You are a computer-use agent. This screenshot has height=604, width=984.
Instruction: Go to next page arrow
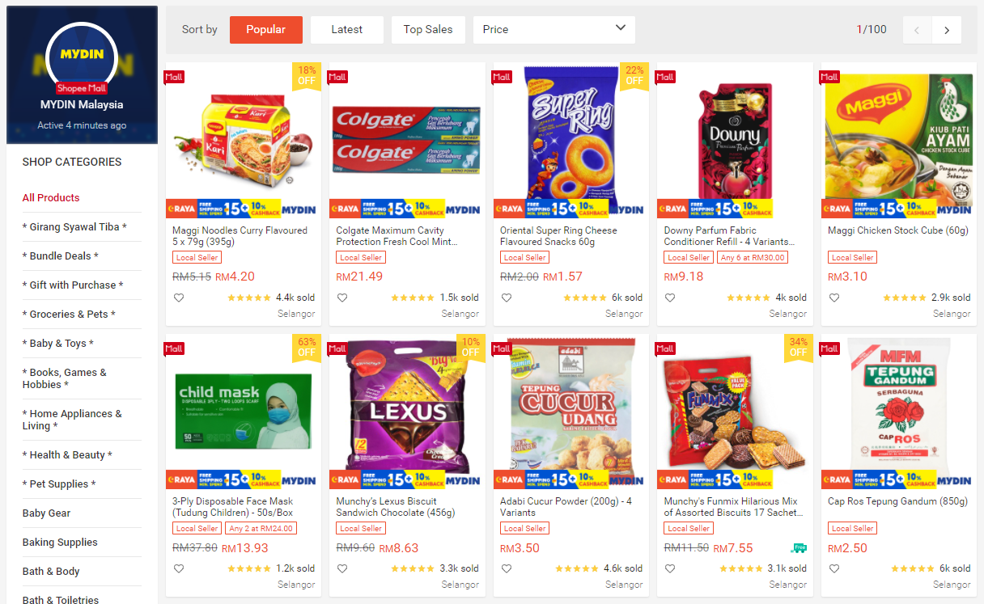point(947,30)
